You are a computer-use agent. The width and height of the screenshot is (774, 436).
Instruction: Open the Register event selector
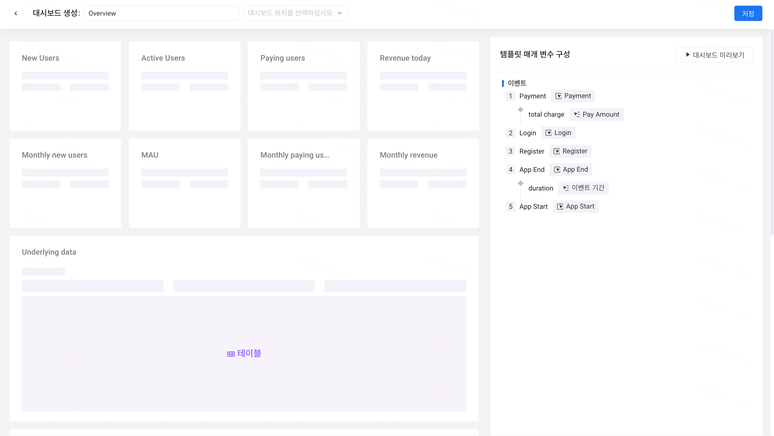tap(570, 151)
